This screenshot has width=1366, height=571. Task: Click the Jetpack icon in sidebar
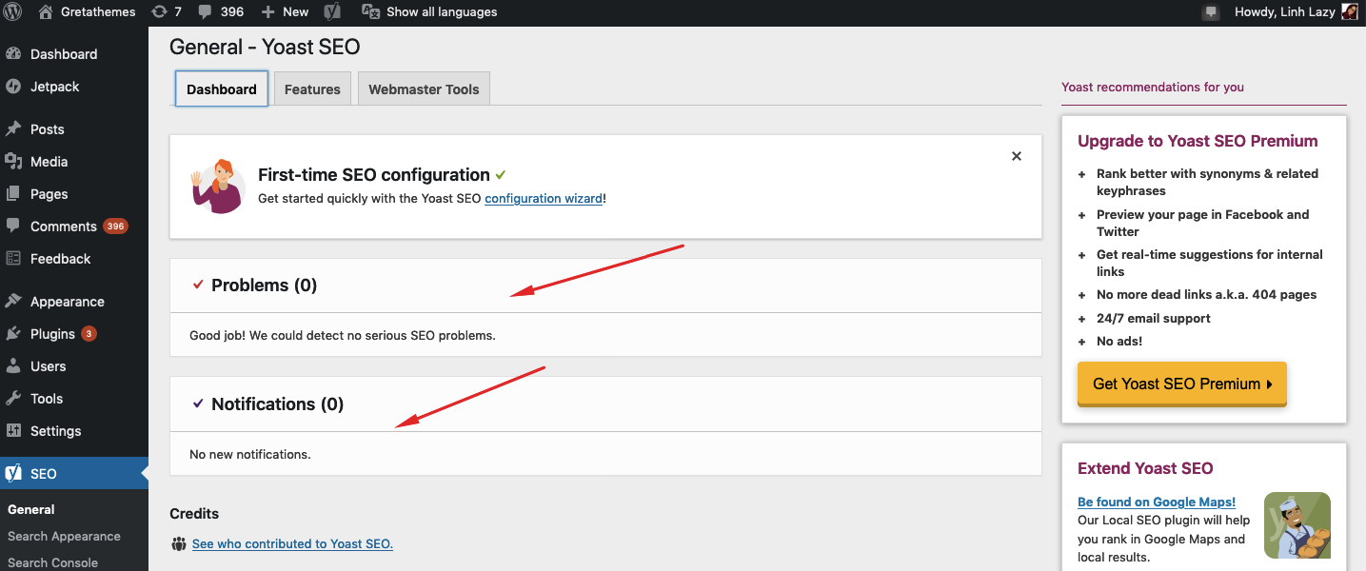click(13, 87)
